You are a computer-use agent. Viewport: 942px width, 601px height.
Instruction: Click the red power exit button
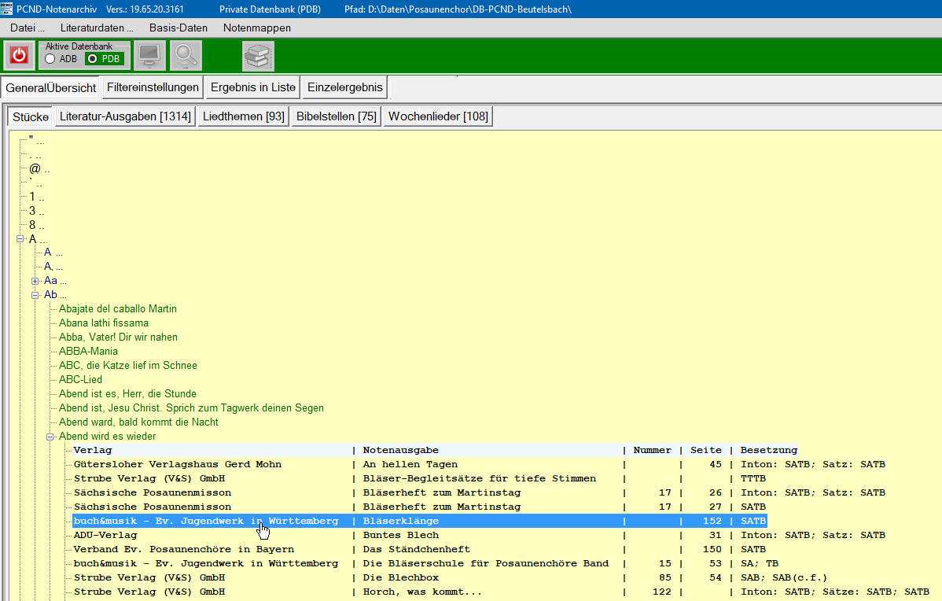18,56
